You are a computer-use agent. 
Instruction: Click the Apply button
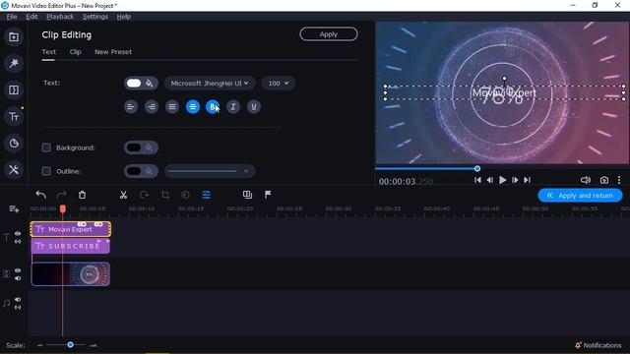pos(329,34)
